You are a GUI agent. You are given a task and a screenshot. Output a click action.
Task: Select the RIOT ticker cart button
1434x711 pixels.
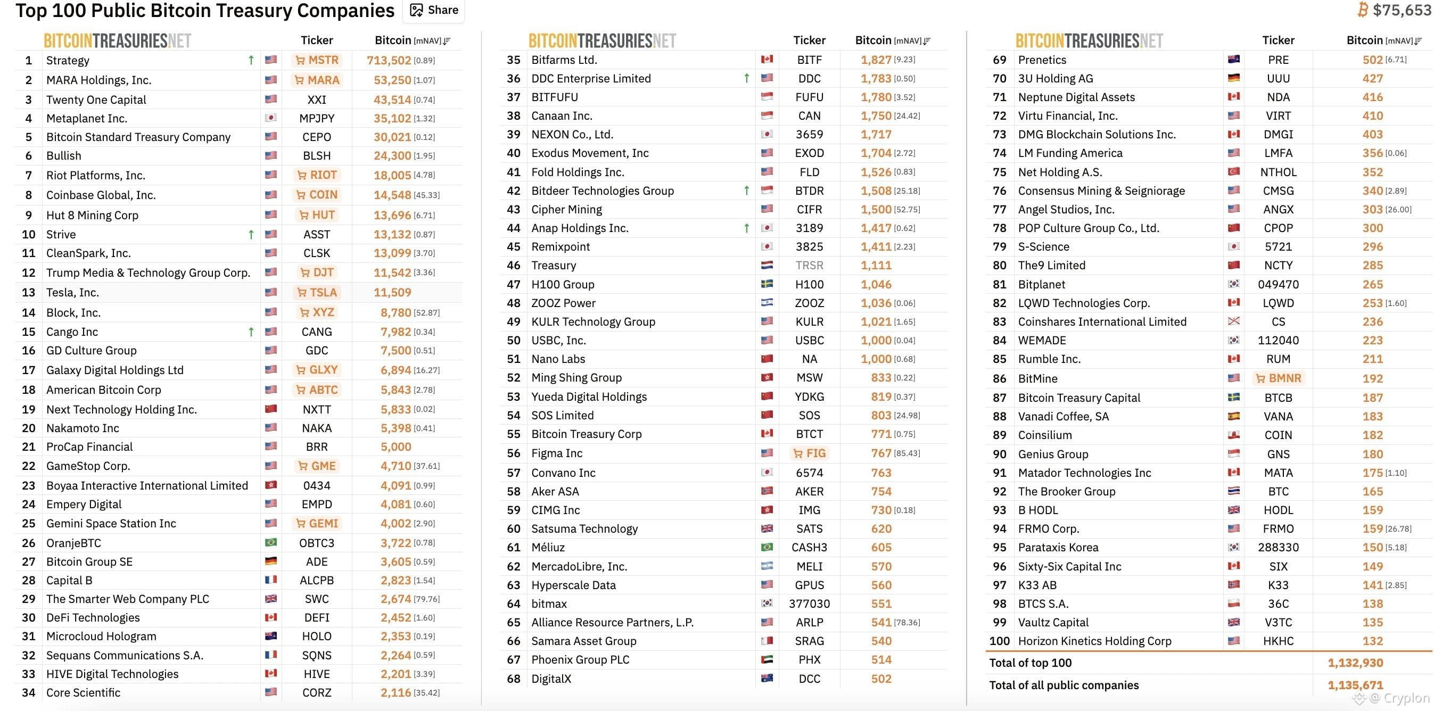pyautogui.click(x=317, y=175)
